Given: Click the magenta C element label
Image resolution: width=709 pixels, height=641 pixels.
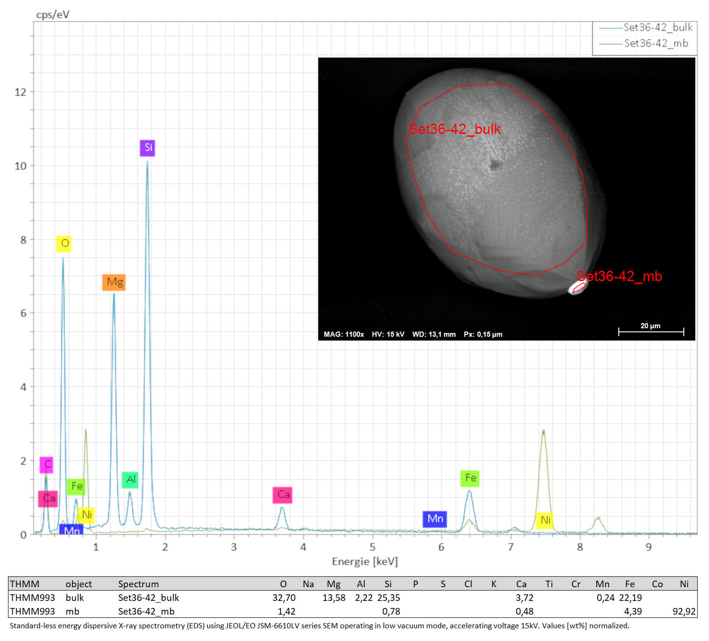Looking at the screenshot, I should point(47,465).
